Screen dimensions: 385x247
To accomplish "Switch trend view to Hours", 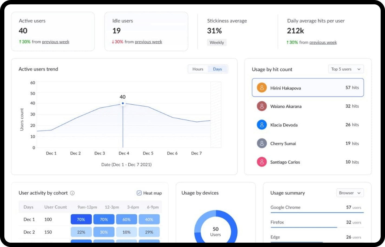I will pos(198,69).
